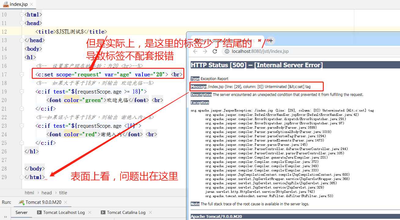This screenshot has height=220, width=400.
Task: Click line number 12 in the gutter
Action: pos(4,32)
